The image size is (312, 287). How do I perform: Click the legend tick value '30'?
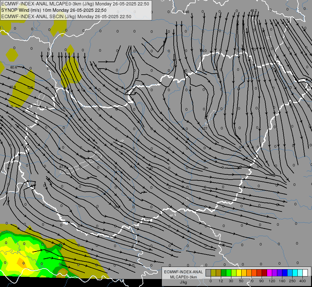(x=231, y=281)
